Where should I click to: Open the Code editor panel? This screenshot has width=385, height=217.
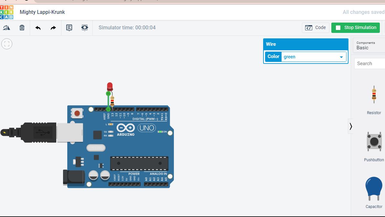pyautogui.click(x=315, y=28)
